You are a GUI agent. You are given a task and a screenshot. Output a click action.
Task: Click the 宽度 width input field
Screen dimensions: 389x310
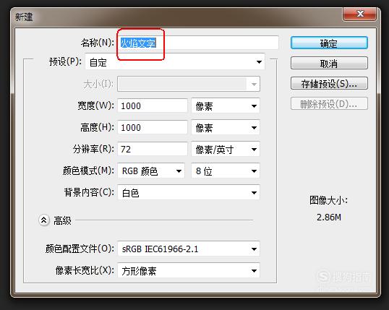point(153,106)
